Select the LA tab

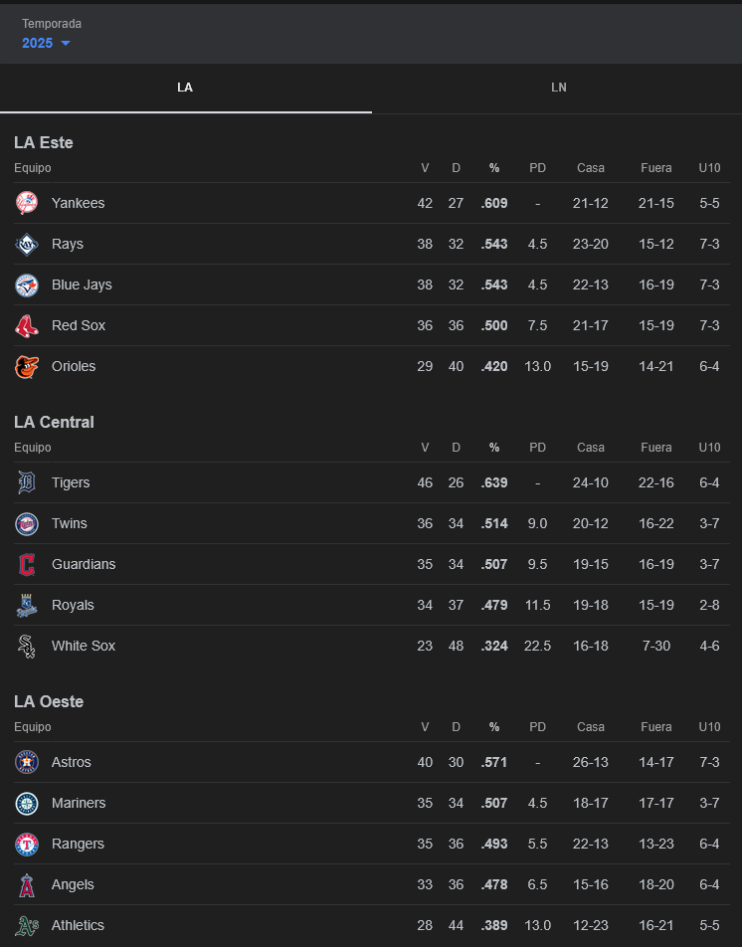[x=185, y=88]
